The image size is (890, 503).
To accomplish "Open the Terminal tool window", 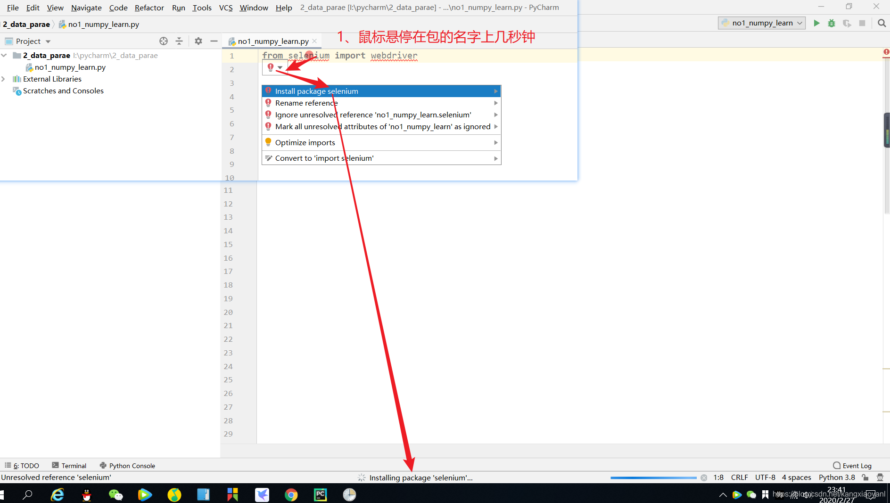I will click(x=69, y=466).
